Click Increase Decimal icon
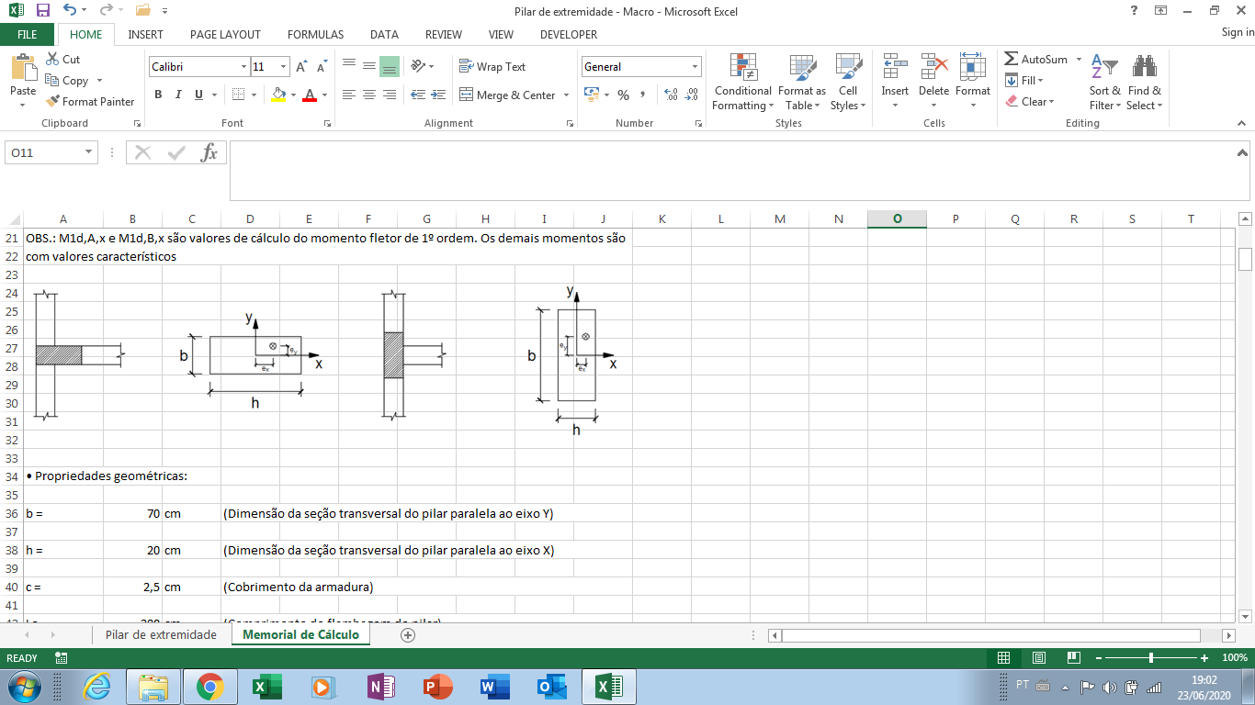Screen dimensions: 1255x705 tap(671, 95)
